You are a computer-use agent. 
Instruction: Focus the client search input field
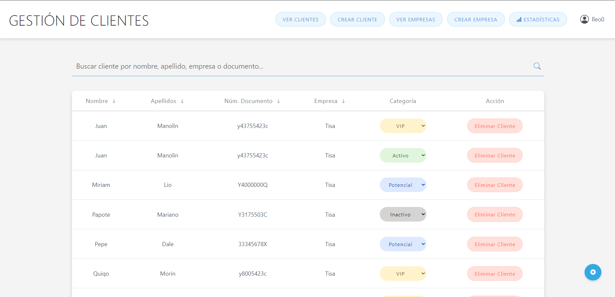(301, 66)
